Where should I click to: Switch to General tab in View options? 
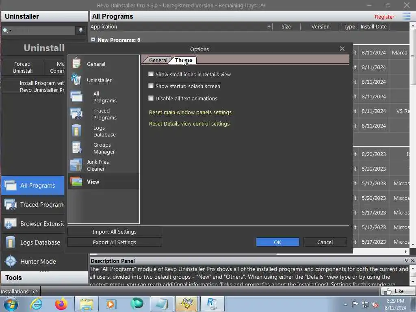click(x=158, y=60)
